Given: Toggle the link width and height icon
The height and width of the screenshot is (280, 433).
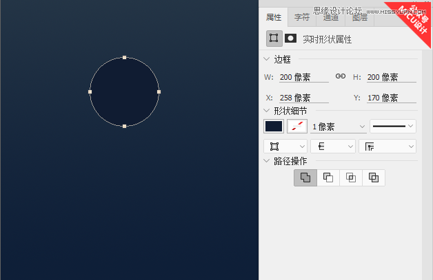Looking at the screenshot, I should coord(340,76).
